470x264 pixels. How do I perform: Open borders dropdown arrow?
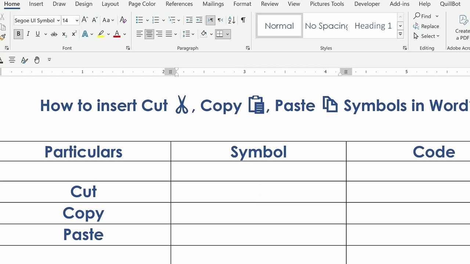[x=228, y=34]
